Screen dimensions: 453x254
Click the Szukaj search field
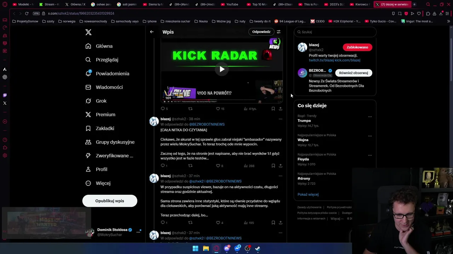[335, 32]
